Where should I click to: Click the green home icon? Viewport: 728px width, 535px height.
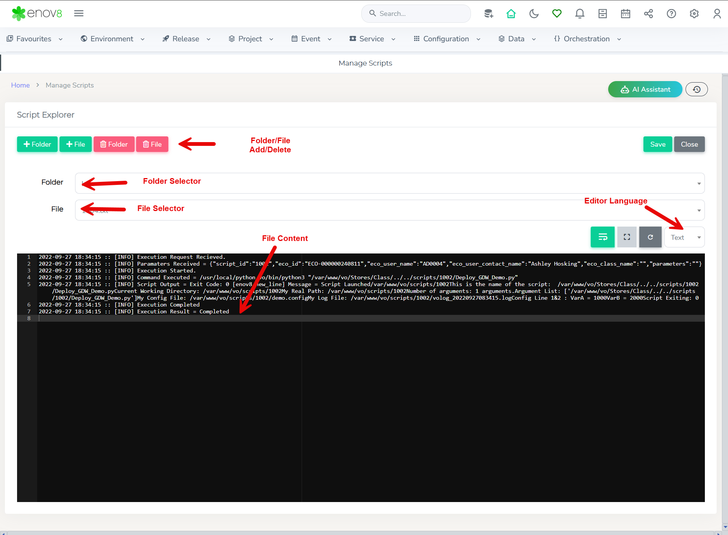click(x=511, y=14)
